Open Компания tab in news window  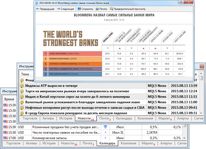point(145,118)
